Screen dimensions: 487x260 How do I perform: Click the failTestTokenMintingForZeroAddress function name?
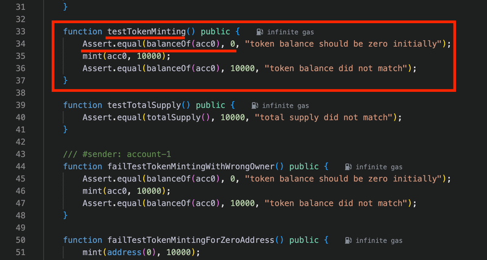pyautogui.click(x=191, y=240)
